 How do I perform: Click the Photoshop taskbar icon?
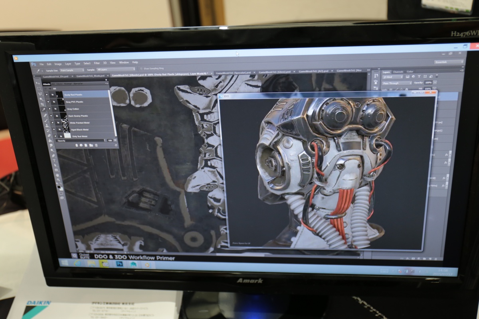[119, 264]
